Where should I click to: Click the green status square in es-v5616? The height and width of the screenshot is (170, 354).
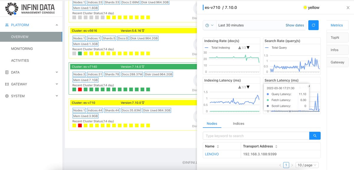80,53
